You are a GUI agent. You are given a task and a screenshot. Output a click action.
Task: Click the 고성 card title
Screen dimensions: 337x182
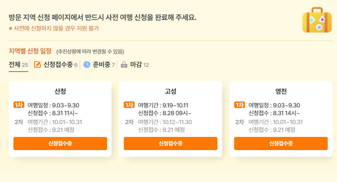coord(171,91)
